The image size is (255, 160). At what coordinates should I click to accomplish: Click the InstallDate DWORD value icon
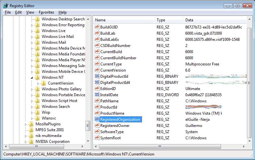[97, 95]
